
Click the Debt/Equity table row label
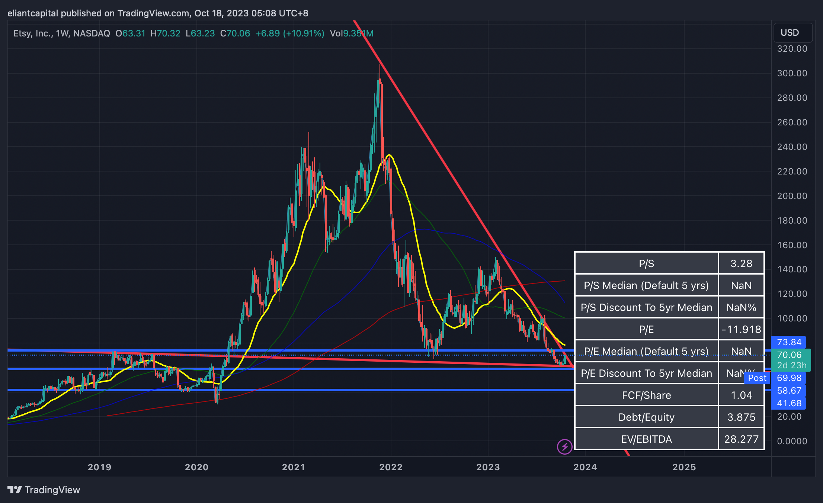[x=646, y=417]
